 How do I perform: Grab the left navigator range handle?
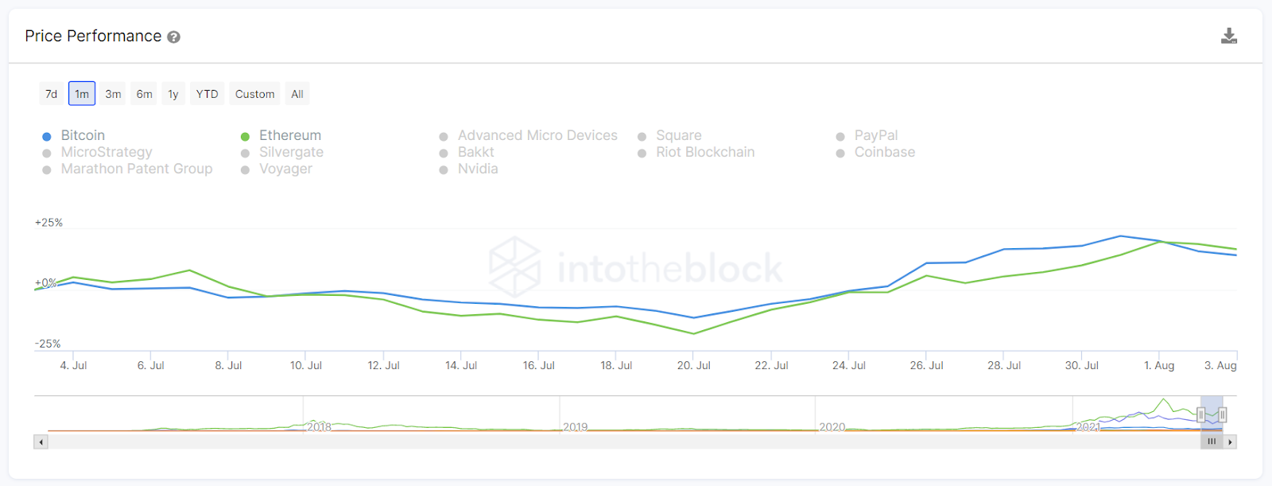click(x=1200, y=414)
